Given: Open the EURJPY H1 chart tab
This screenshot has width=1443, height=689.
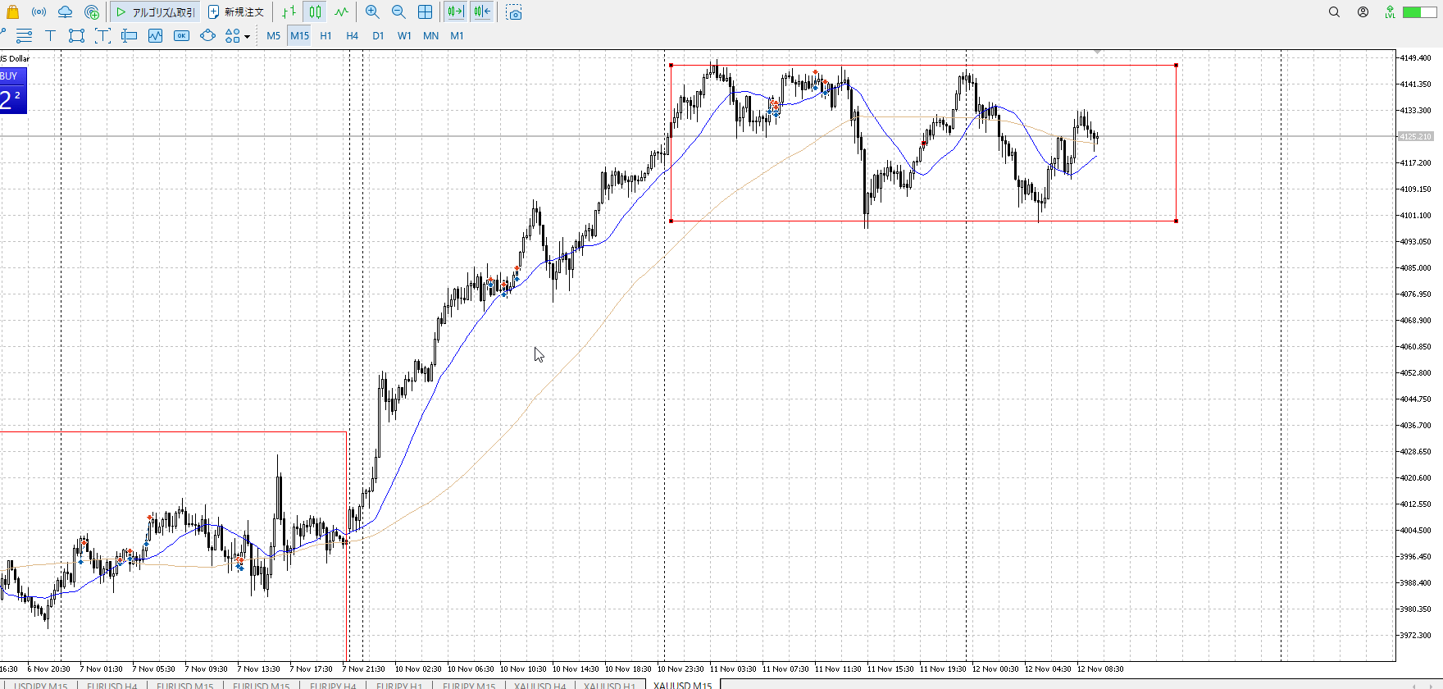Looking at the screenshot, I should (398, 685).
